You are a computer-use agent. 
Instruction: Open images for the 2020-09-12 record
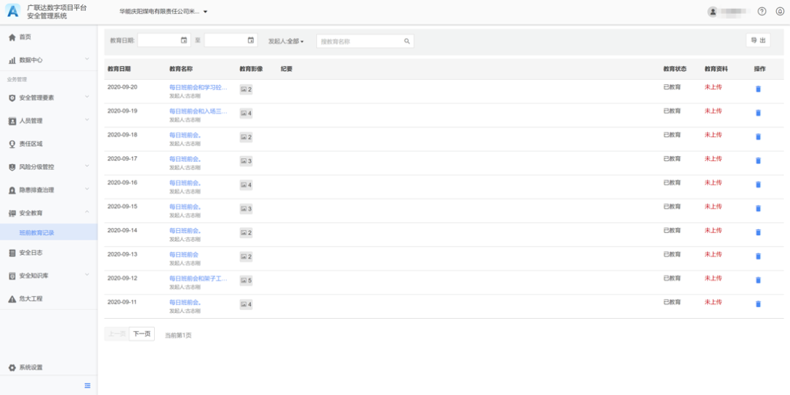[246, 280]
